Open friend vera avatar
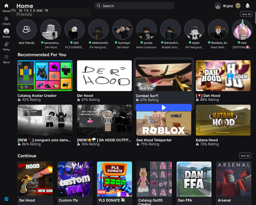Viewport: 256px width, 205px height. click(x=242, y=29)
